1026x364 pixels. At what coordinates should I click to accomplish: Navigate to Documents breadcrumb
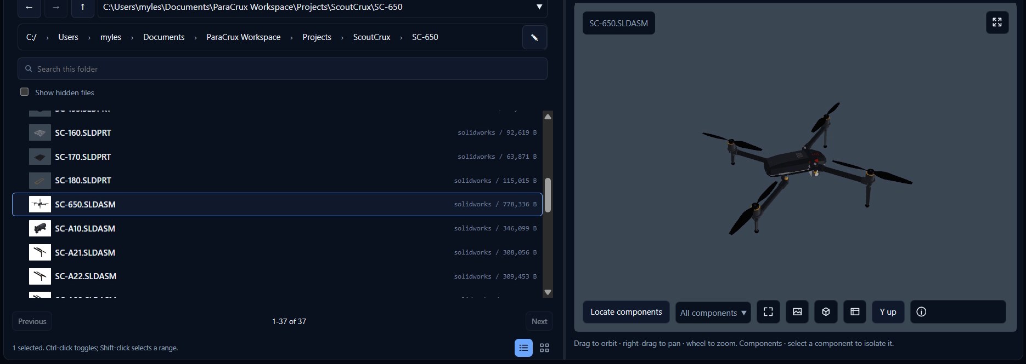point(164,37)
